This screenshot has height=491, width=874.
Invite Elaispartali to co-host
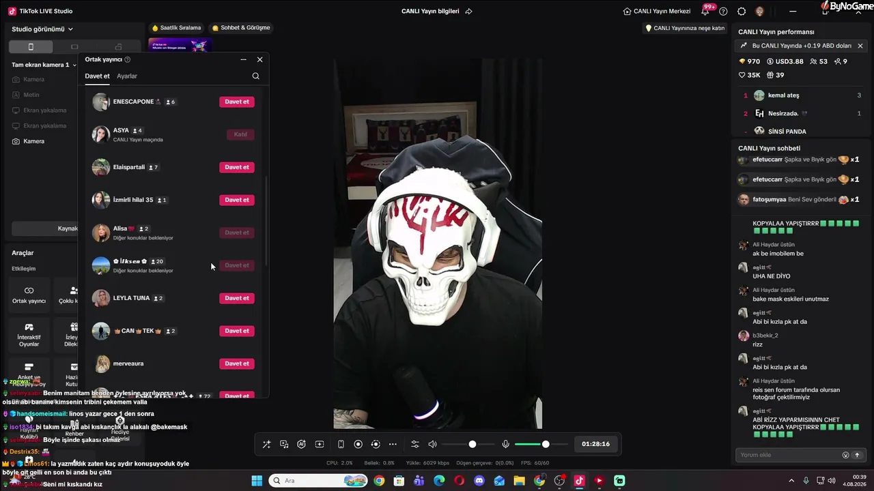(237, 167)
